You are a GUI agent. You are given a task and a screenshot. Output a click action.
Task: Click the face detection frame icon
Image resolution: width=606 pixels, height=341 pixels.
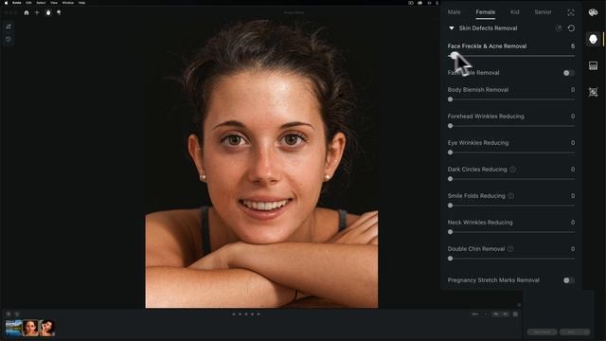coord(571,12)
